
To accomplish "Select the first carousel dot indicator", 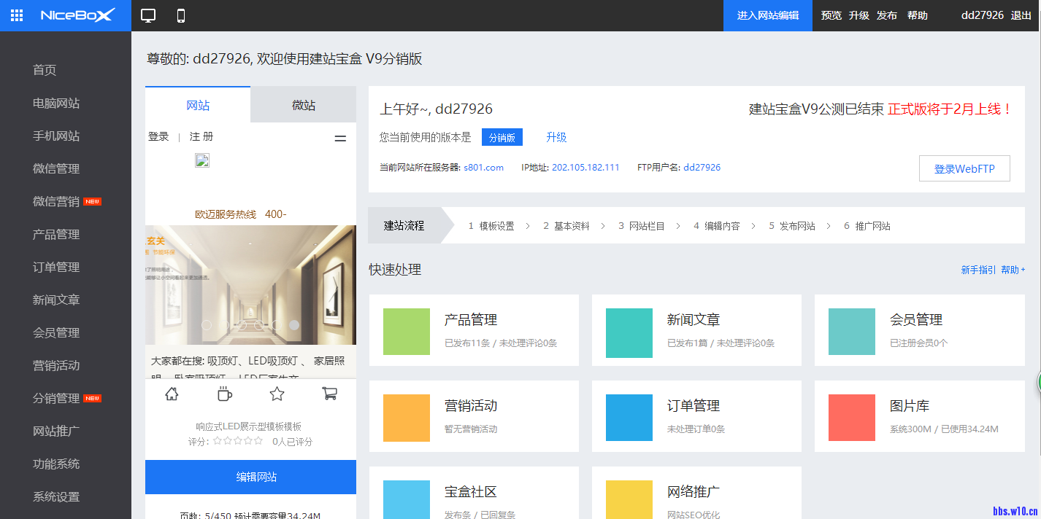I will click(207, 325).
